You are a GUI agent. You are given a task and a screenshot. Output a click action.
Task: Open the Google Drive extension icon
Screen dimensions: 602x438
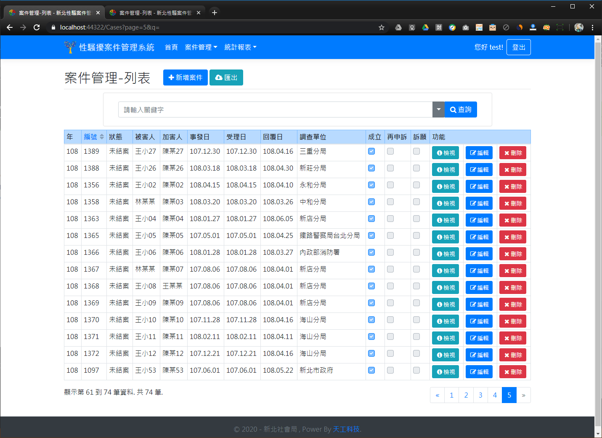coord(425,27)
